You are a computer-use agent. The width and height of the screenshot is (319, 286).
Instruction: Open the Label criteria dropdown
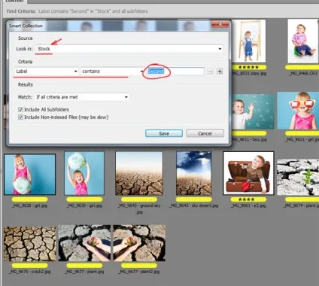(x=47, y=71)
